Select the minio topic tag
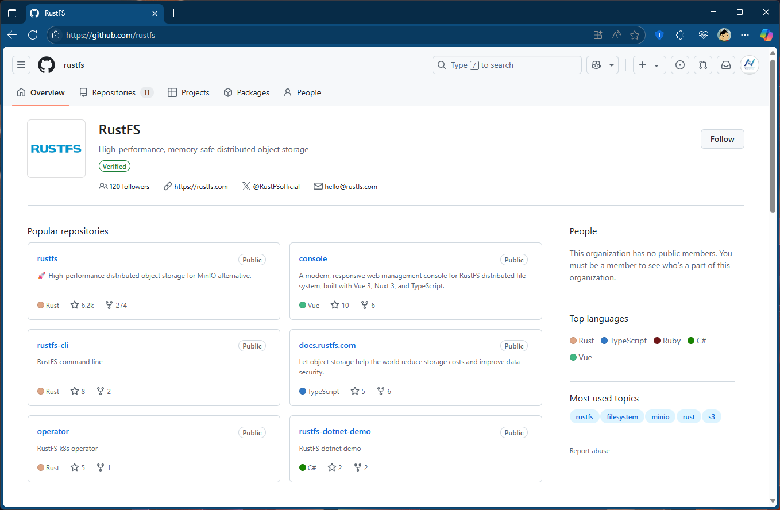The image size is (780, 510). [661, 416]
